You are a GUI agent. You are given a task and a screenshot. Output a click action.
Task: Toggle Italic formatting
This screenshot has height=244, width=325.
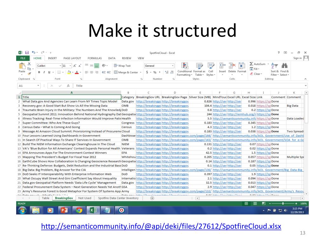pos(44,72)
